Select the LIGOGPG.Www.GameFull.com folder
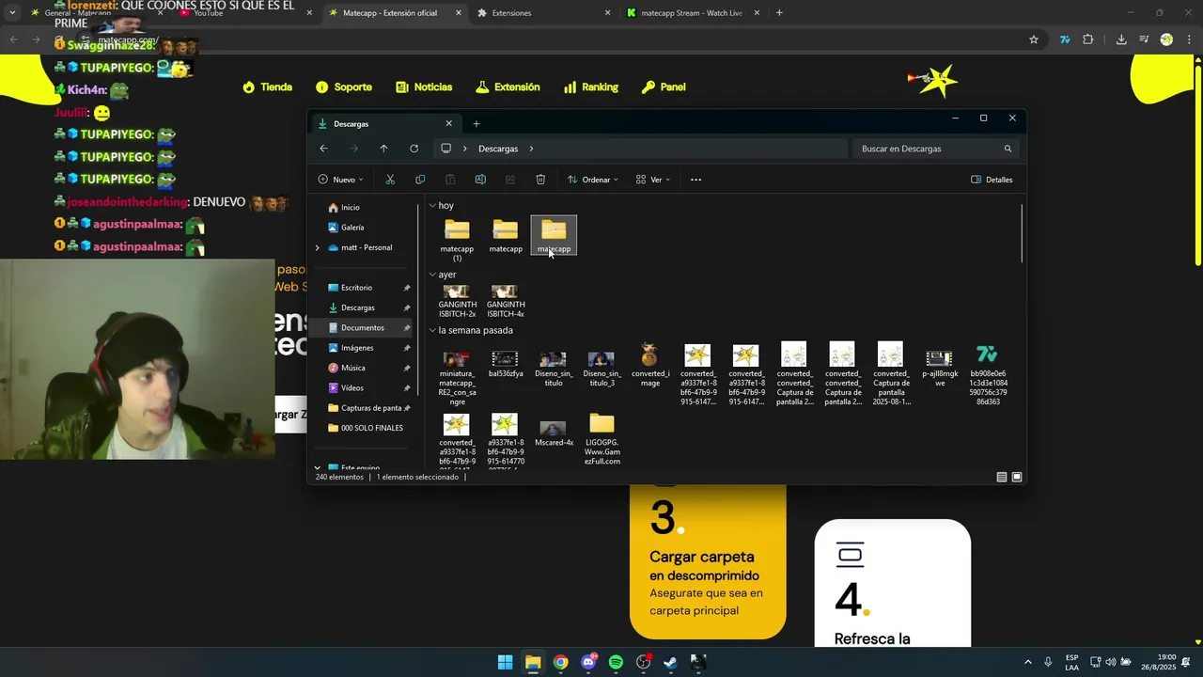 click(x=601, y=439)
